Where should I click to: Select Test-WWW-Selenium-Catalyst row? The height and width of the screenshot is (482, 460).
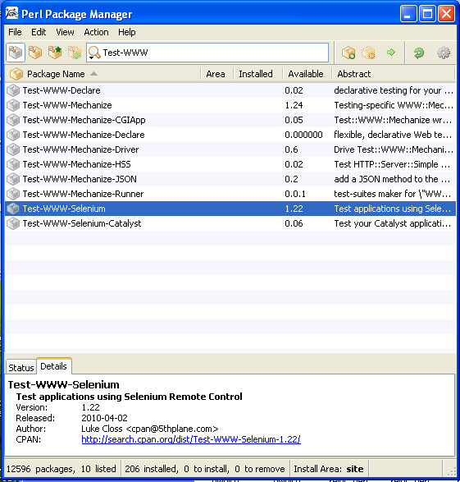[x=230, y=223]
